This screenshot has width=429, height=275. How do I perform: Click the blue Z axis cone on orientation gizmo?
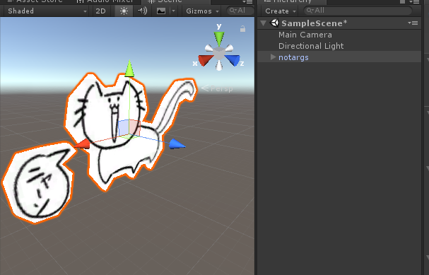[x=233, y=60]
